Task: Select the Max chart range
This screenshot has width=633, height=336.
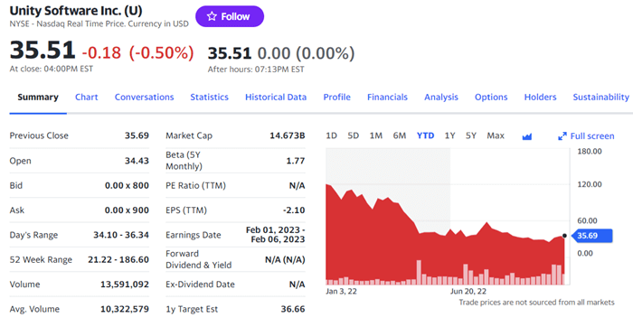Action: [496, 135]
